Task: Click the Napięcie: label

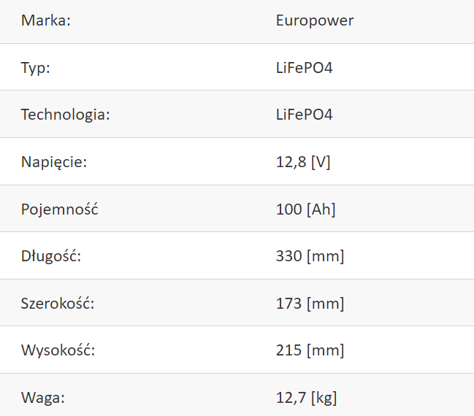Action: click(54, 162)
